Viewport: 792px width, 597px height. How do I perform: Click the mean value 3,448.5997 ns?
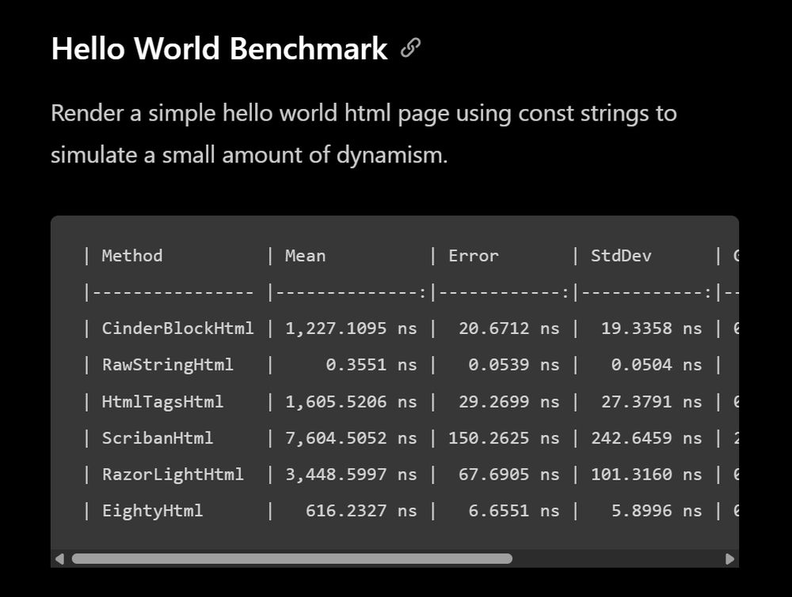tap(351, 474)
